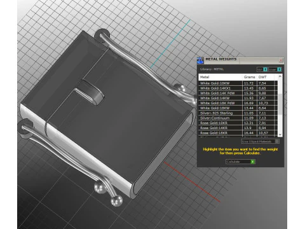The height and width of the screenshot is (229, 305).
Task: Select the Rose Gold:18KR row
Action: (238, 133)
